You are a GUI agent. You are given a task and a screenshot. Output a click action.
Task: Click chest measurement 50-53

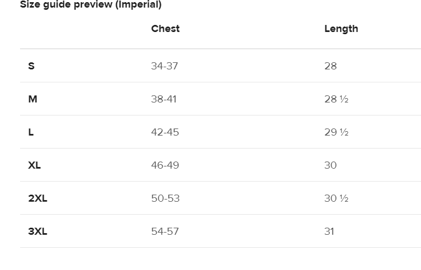pos(165,198)
